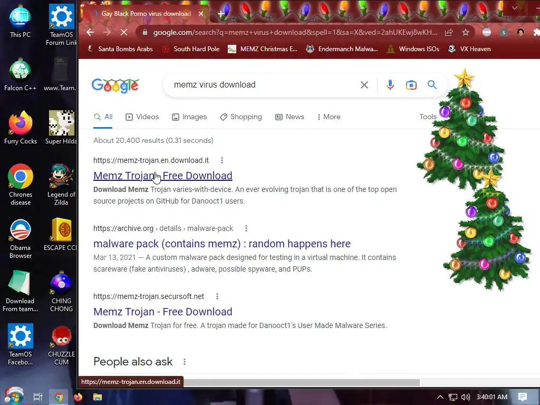Switch to Images results tab
This screenshot has width=540, height=405.
189,117
